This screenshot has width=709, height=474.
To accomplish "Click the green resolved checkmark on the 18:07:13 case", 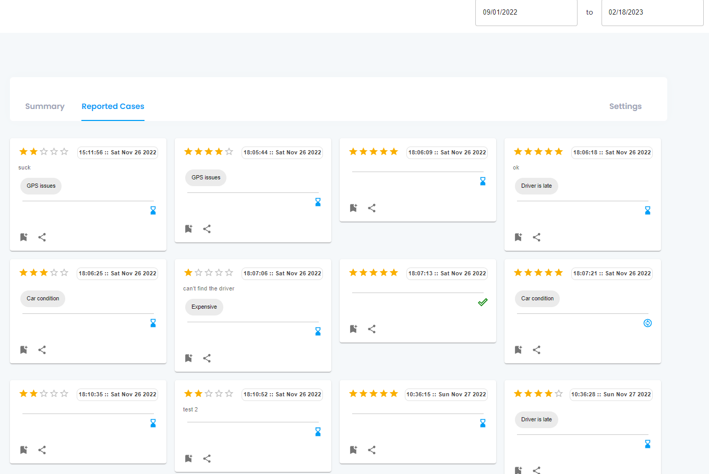I will 483,302.
